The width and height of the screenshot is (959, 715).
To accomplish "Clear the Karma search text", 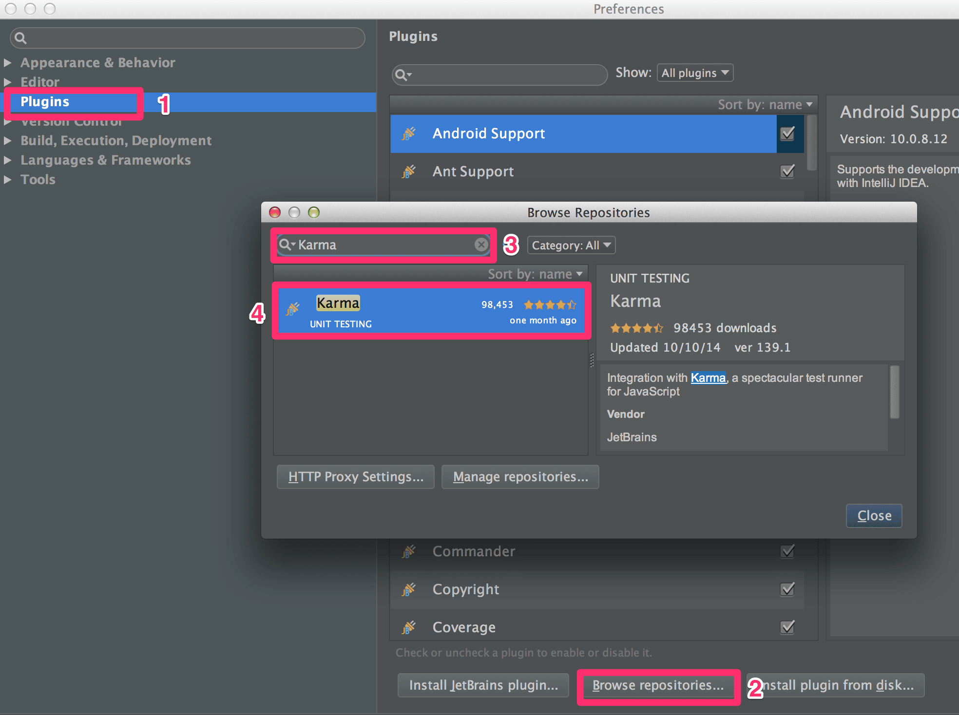I will coord(481,245).
